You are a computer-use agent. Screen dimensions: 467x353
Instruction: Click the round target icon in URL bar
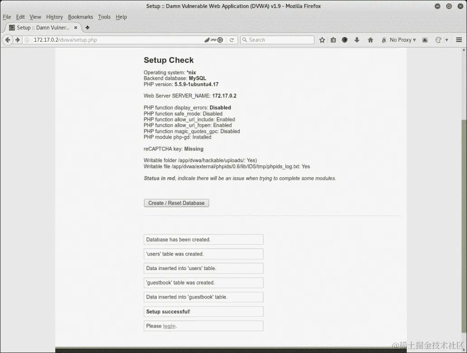pyautogui.click(x=220, y=40)
